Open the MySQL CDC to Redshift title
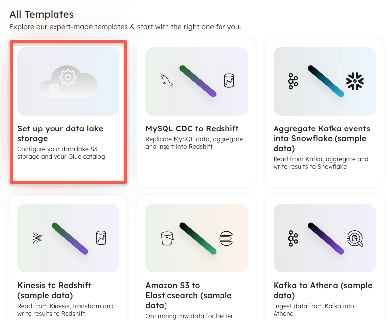This screenshot has width=387, height=321. click(192, 128)
